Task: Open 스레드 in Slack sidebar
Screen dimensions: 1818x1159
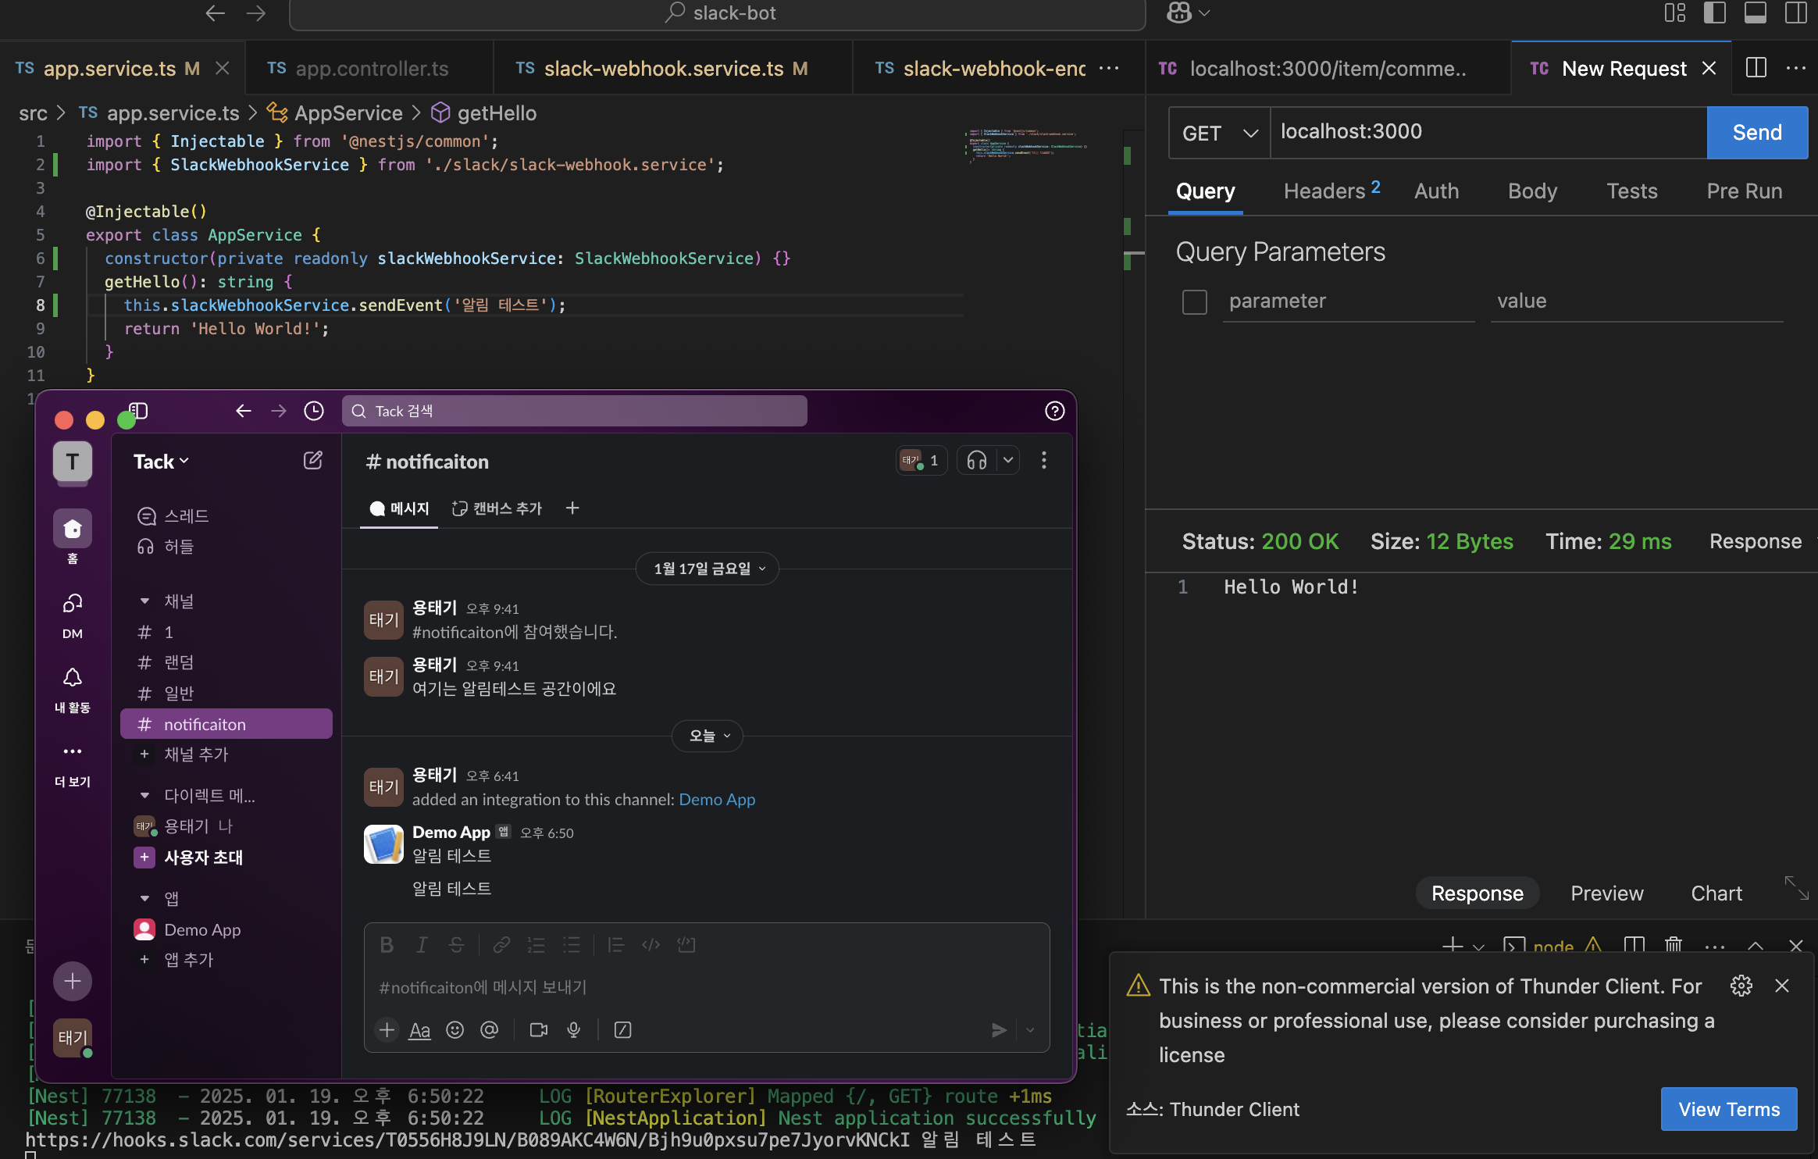Action: [186, 516]
